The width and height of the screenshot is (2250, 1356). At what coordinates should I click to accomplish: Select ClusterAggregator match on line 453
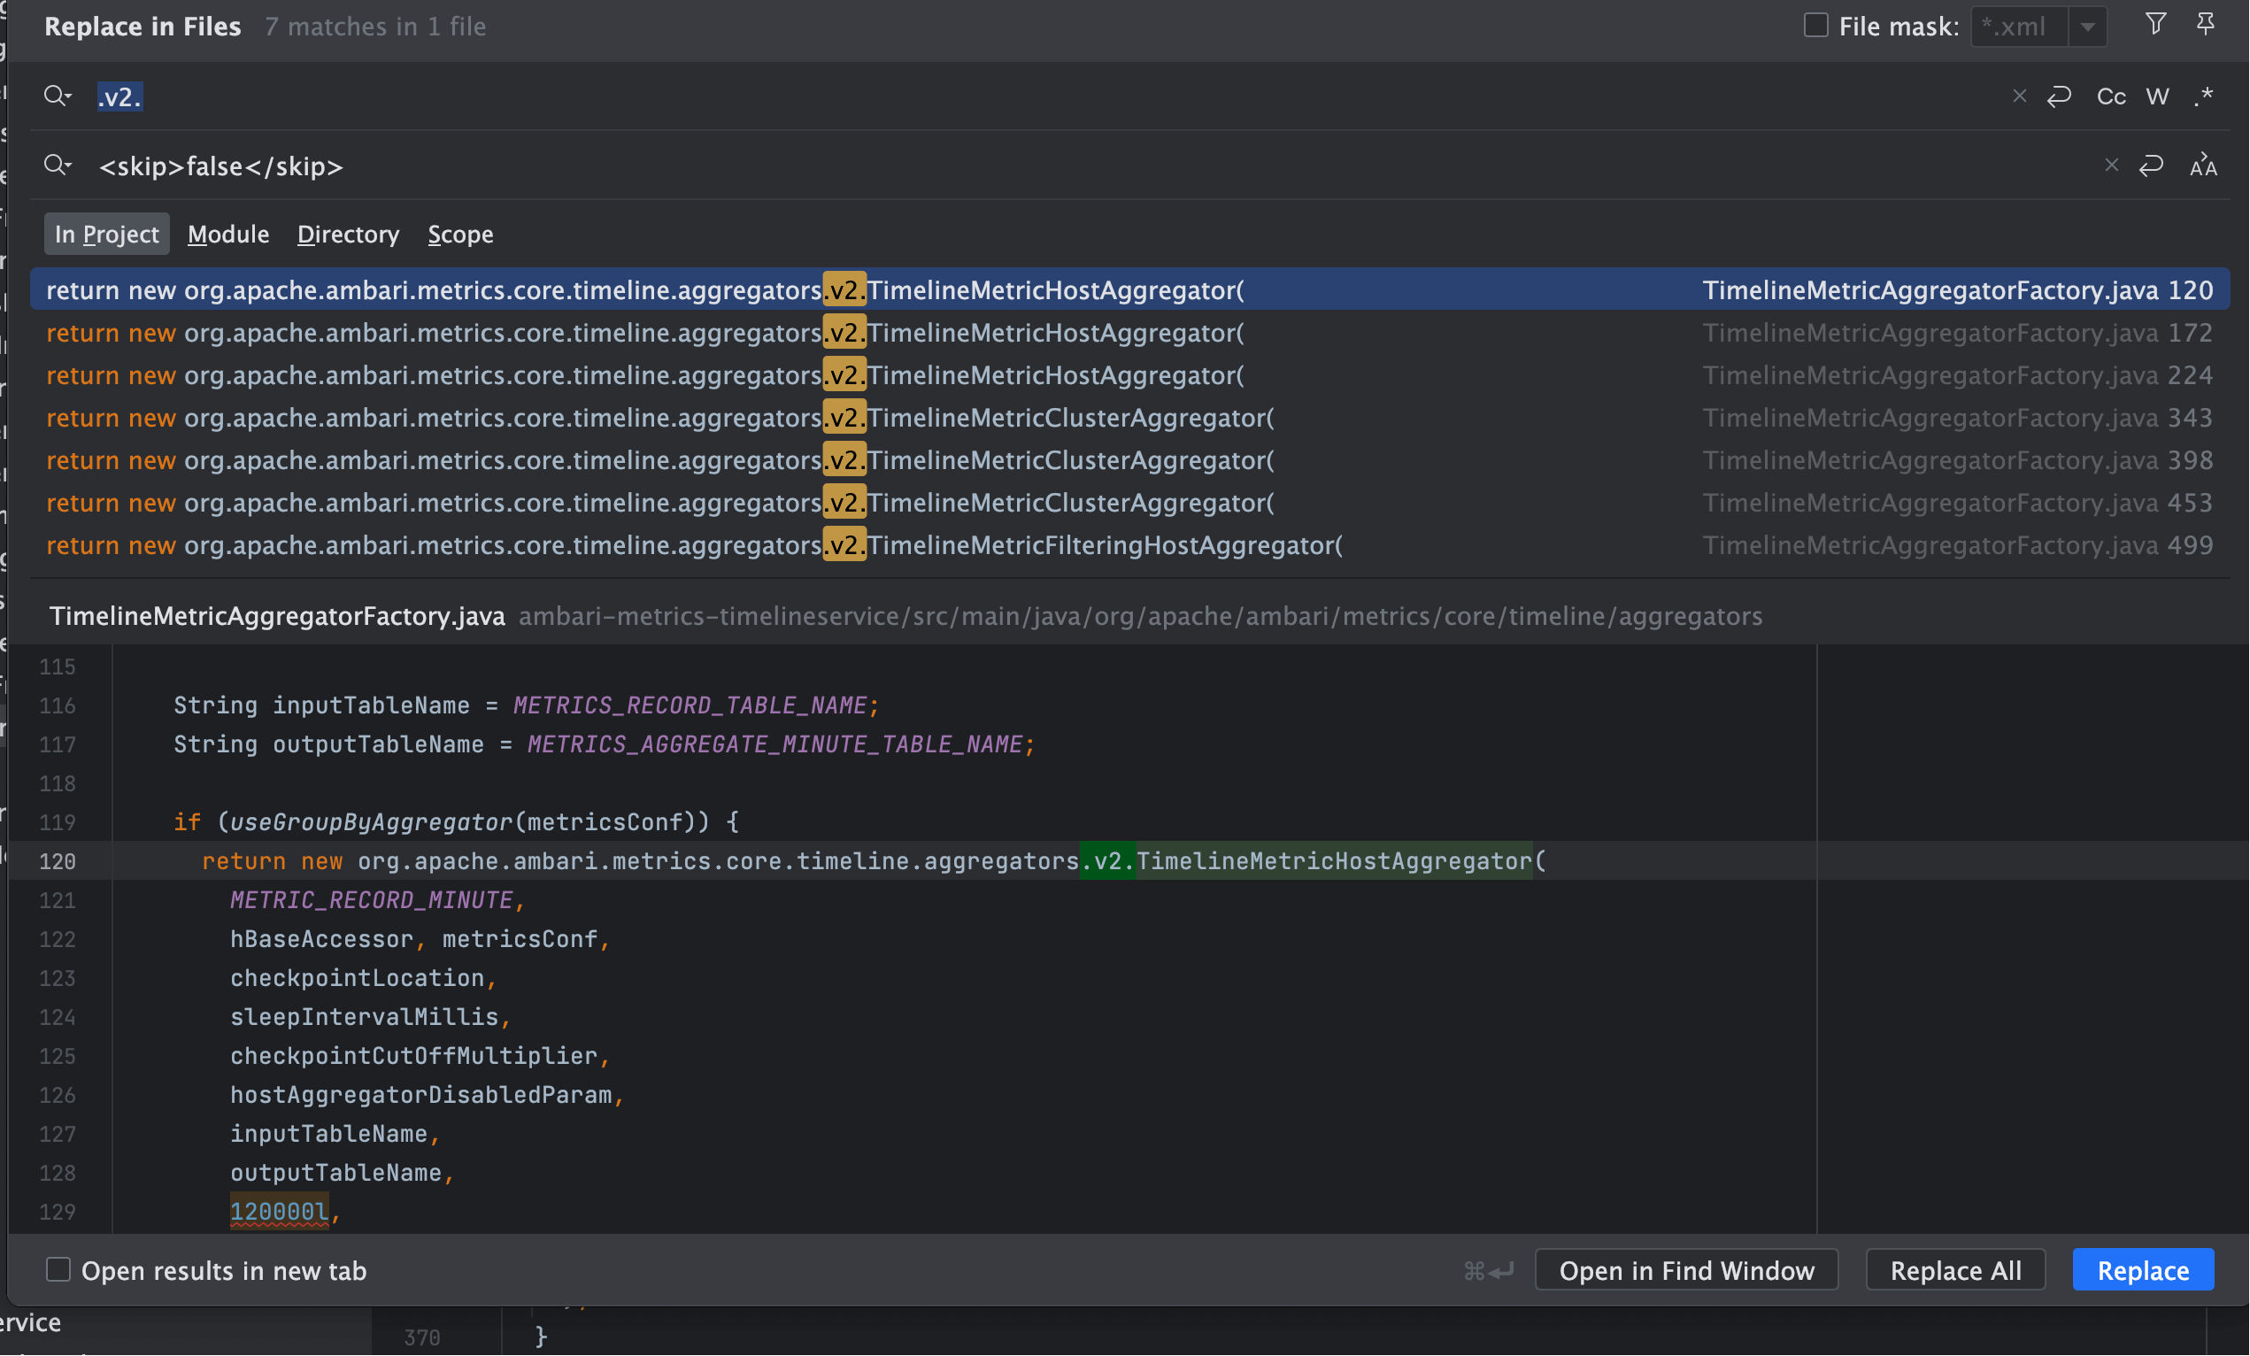click(x=1129, y=503)
